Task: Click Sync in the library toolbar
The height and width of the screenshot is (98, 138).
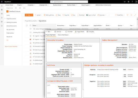Action: [x=73, y=15]
